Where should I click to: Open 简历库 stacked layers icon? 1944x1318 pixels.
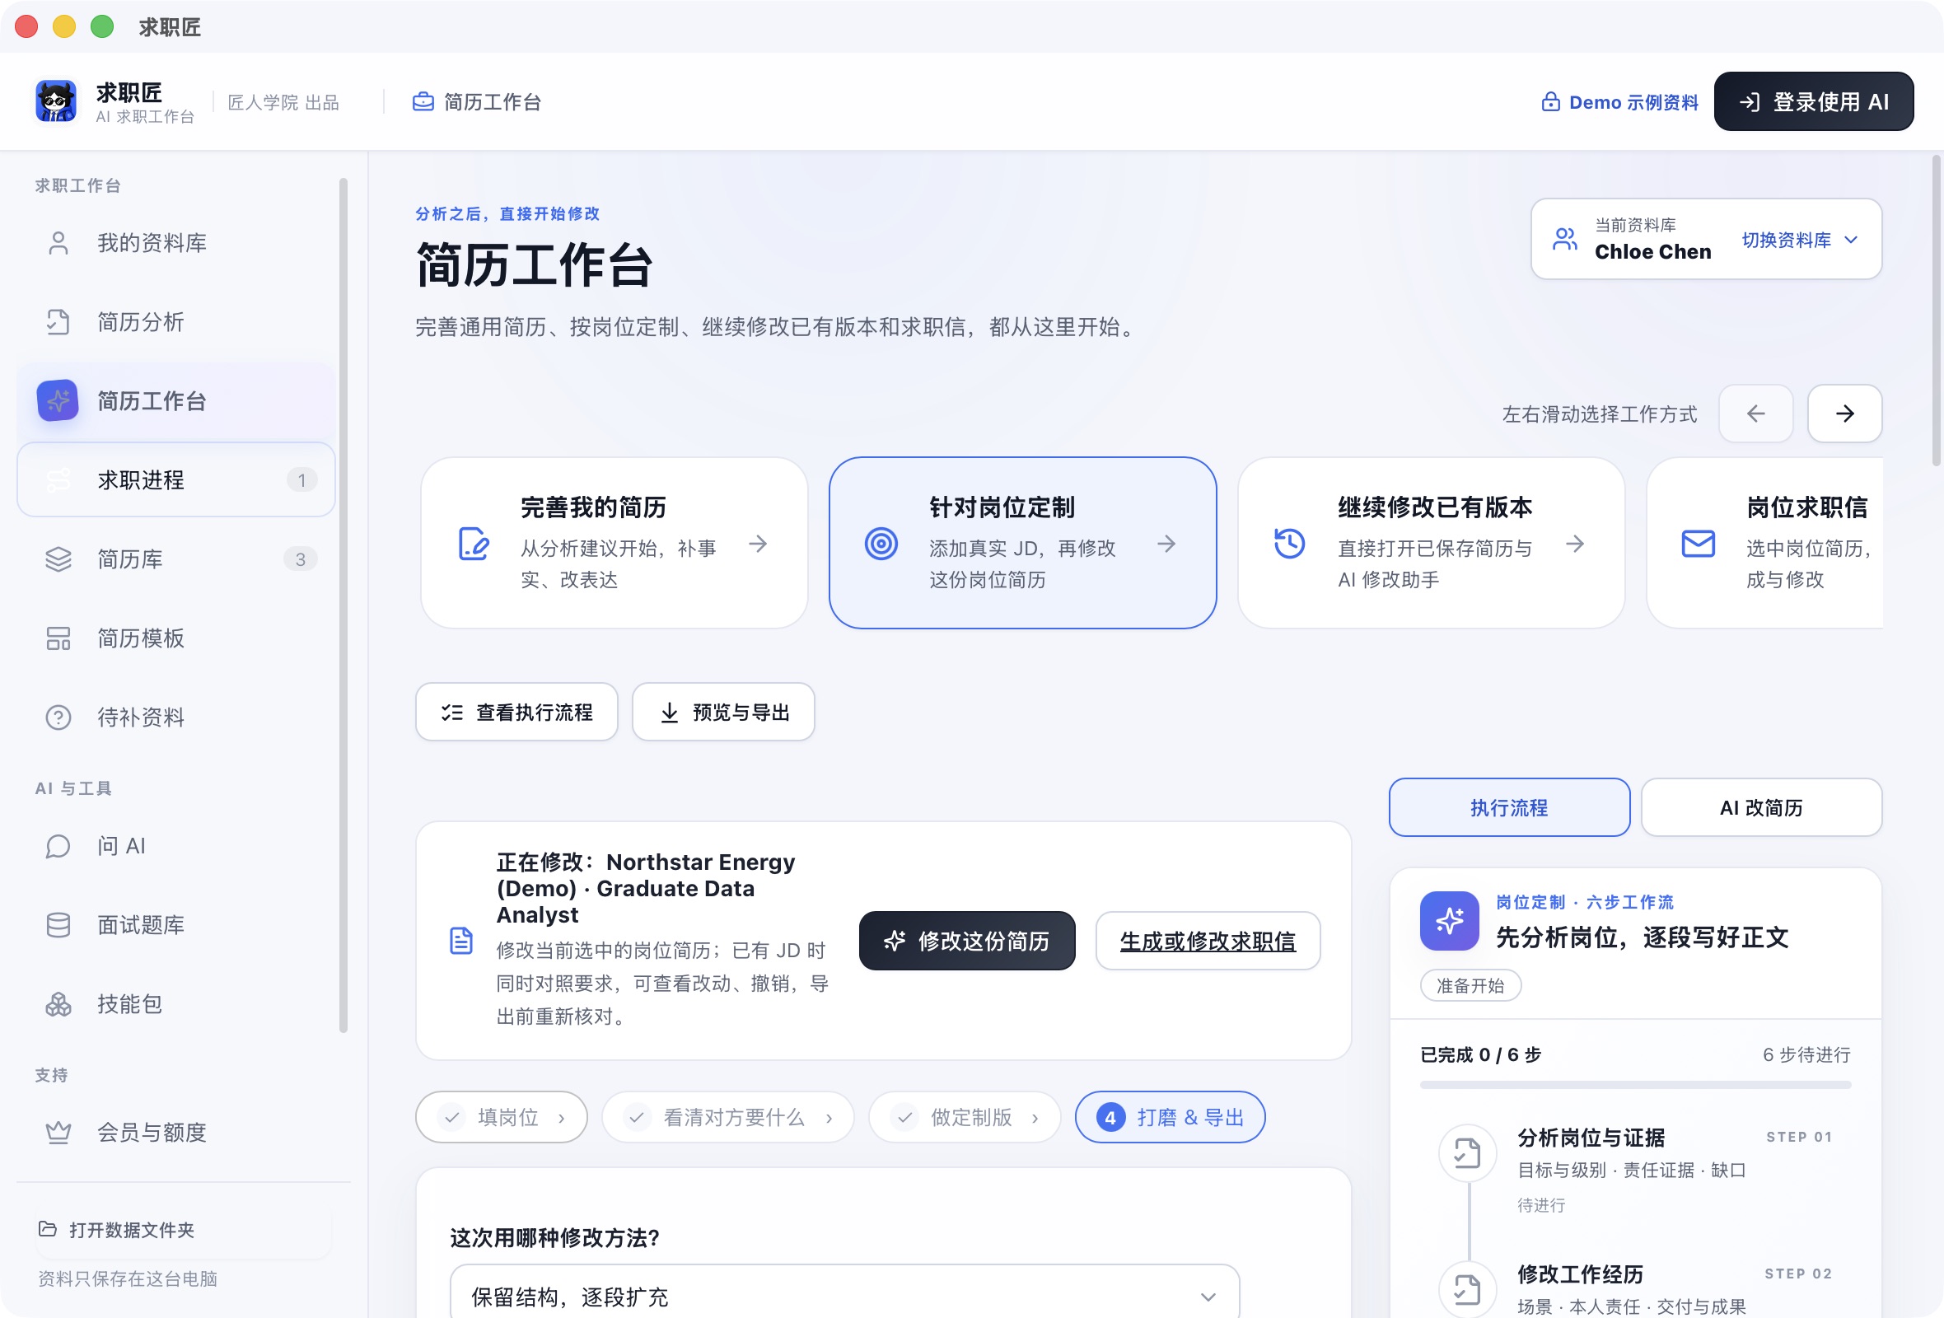pos(58,559)
